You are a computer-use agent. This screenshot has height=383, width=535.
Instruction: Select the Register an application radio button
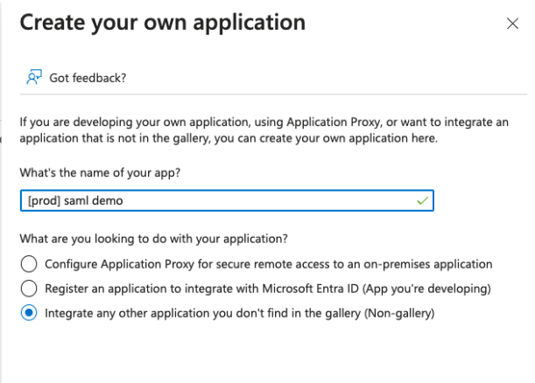[29, 289]
